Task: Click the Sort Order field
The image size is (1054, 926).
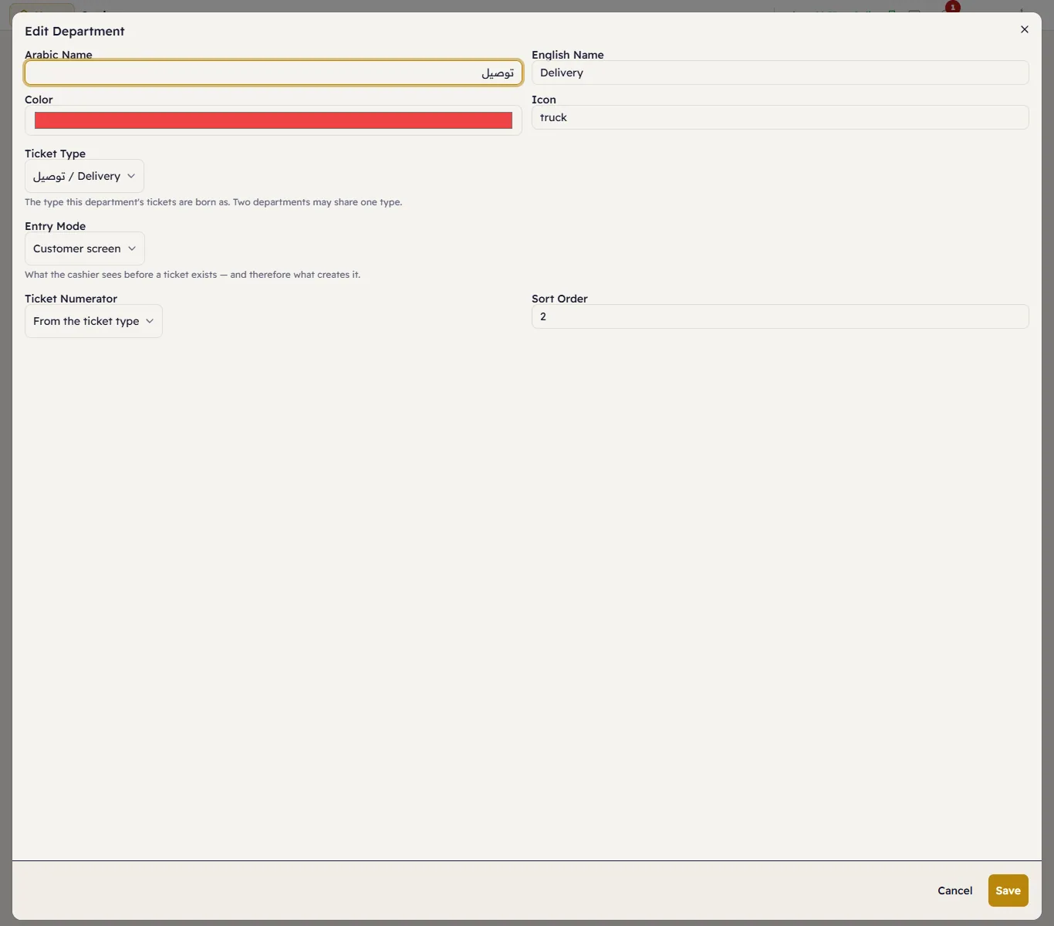Action: (780, 316)
